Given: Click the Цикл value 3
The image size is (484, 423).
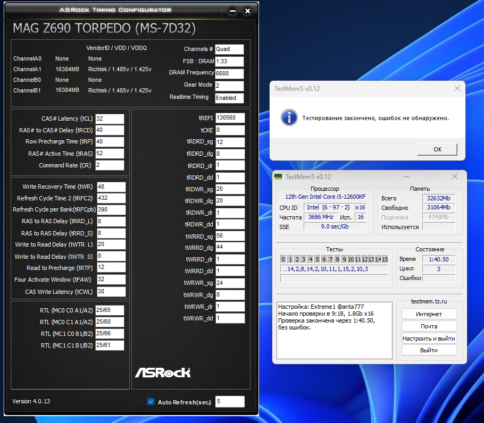Looking at the screenshot, I should tap(439, 269).
